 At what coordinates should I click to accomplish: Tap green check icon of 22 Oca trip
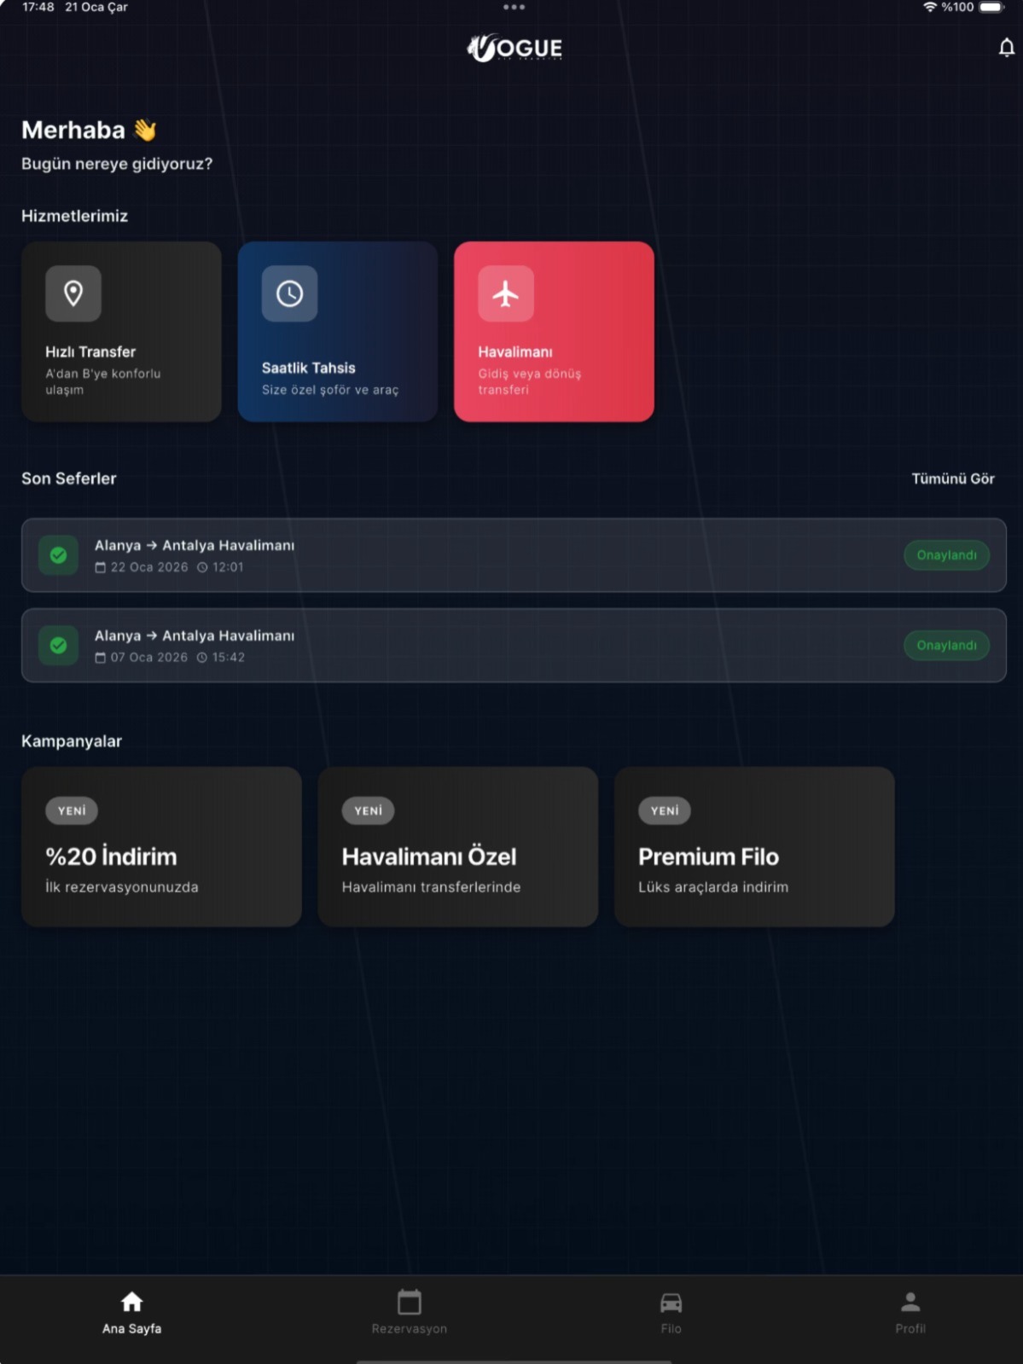59,555
